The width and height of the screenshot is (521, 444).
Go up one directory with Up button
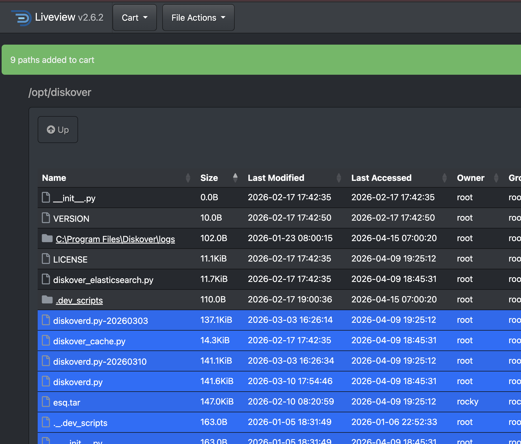(x=58, y=130)
